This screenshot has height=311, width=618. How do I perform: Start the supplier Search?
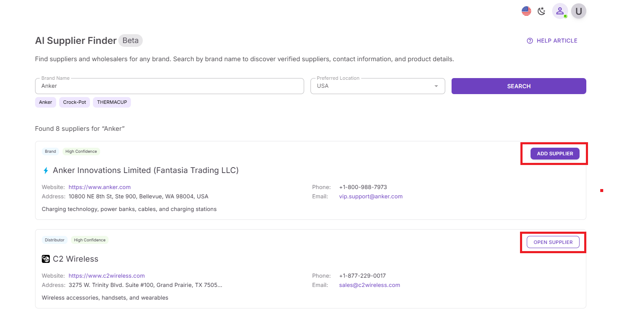[x=519, y=86]
